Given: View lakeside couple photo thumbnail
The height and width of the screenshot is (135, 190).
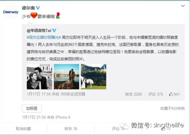Looking at the screenshot, I should click(x=66, y=77).
